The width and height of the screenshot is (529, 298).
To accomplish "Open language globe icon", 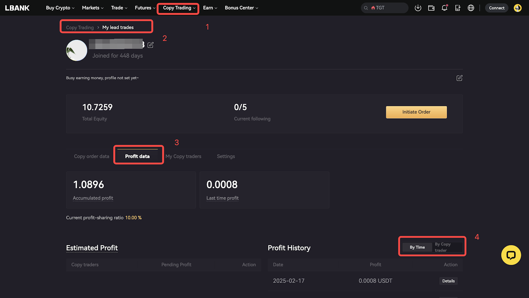I will point(471,8).
